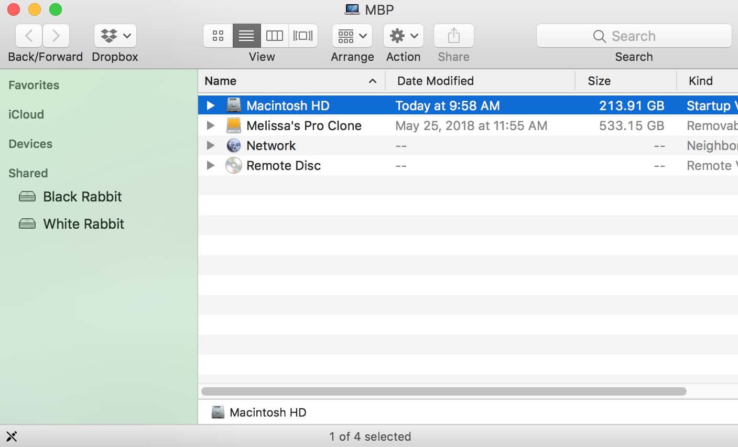Switch to column view

click(x=275, y=36)
